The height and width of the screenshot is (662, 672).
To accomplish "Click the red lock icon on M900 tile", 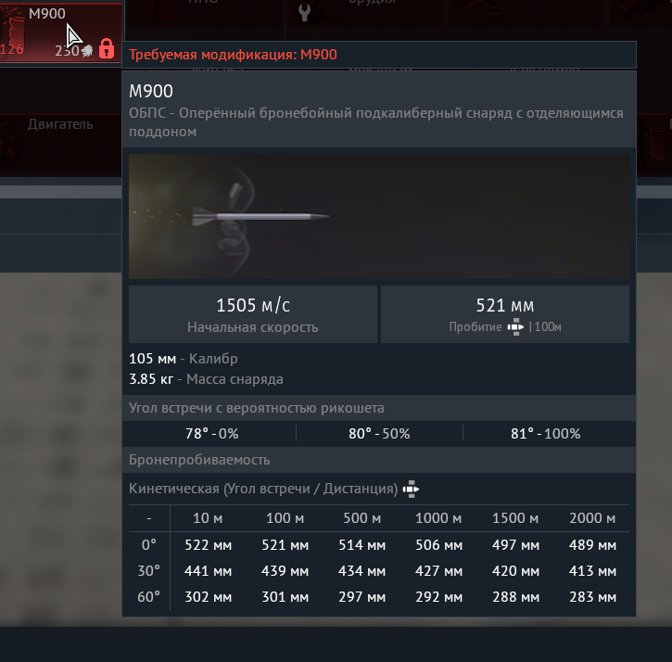I will pyautogui.click(x=107, y=48).
